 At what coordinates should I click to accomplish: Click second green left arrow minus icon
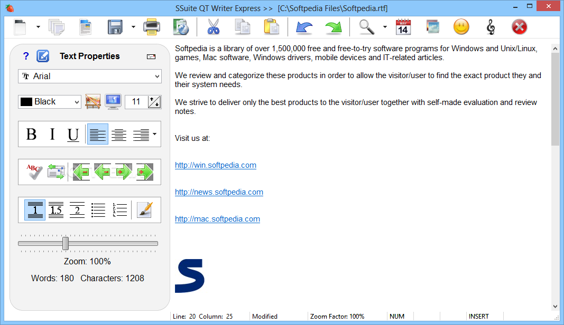(102, 172)
